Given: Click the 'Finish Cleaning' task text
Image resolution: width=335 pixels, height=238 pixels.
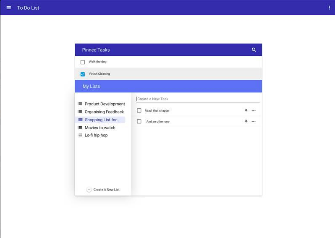Looking at the screenshot, I should pos(99,74).
